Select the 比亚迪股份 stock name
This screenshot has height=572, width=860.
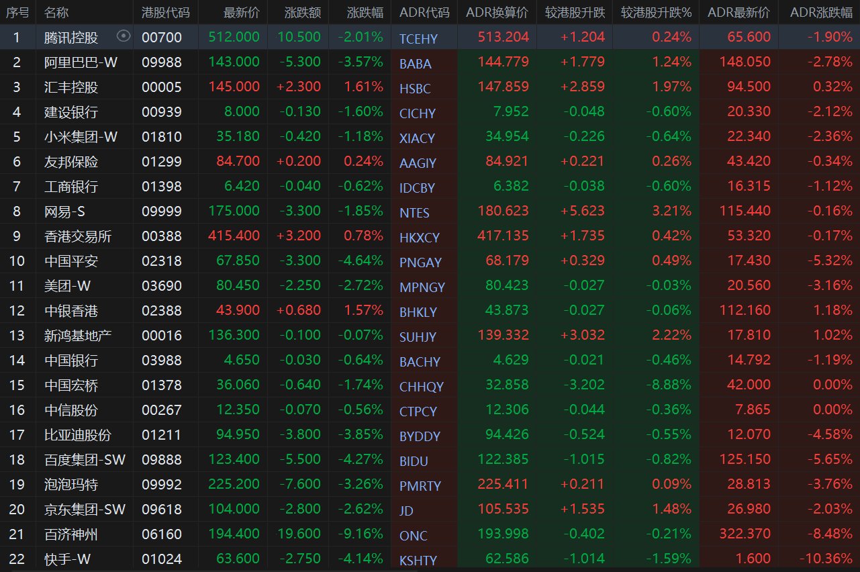(x=78, y=435)
